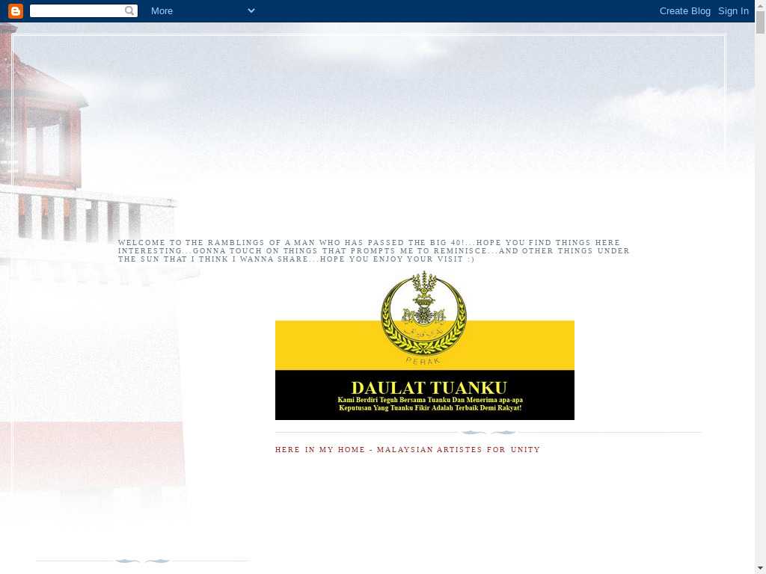Click the empty scrollbar track area

(x=760, y=299)
